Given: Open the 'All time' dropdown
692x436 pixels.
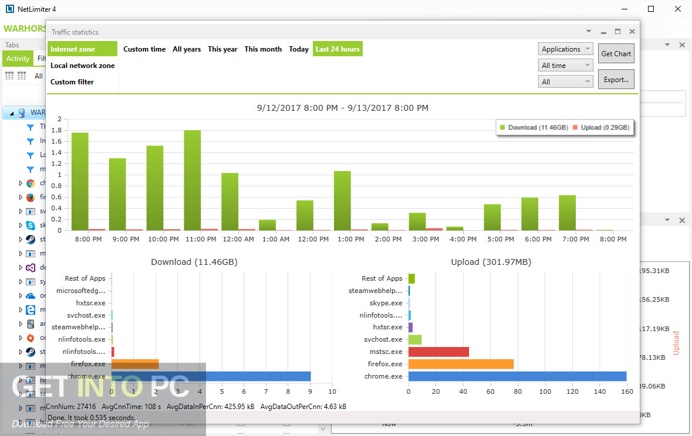Looking at the screenshot, I should (x=565, y=65).
